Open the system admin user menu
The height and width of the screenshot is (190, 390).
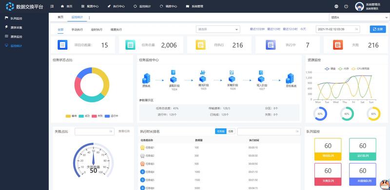[368, 6]
